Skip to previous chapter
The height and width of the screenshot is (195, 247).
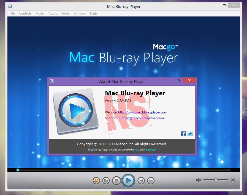pyautogui.click(x=141, y=181)
